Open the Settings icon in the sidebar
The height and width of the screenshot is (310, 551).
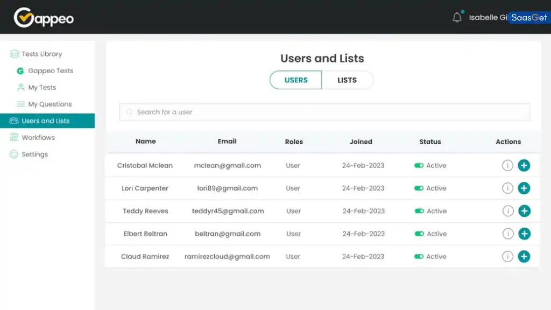16,154
